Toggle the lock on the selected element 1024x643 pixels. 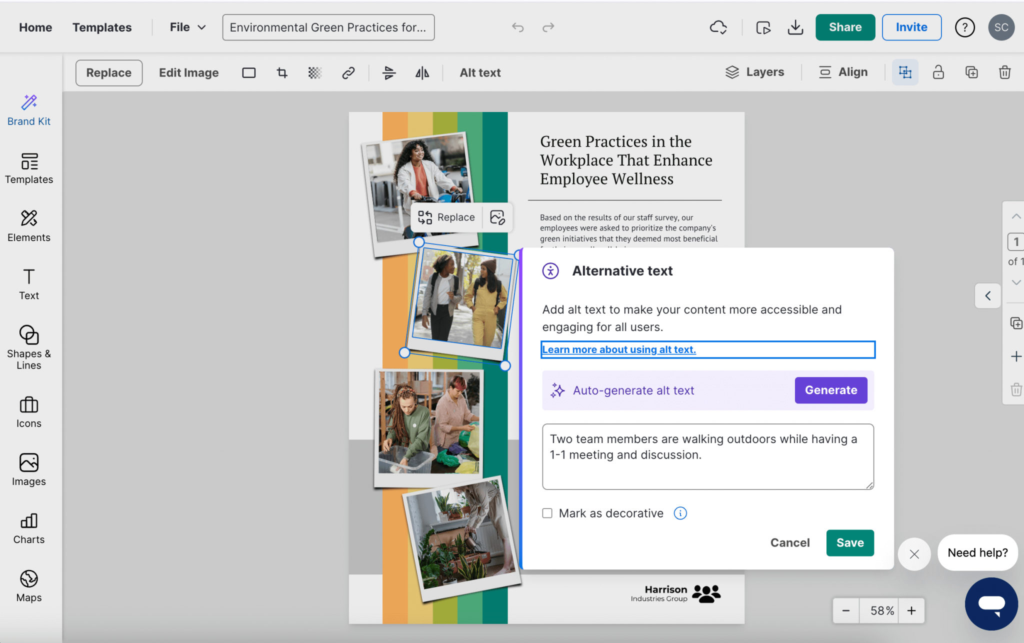938,72
